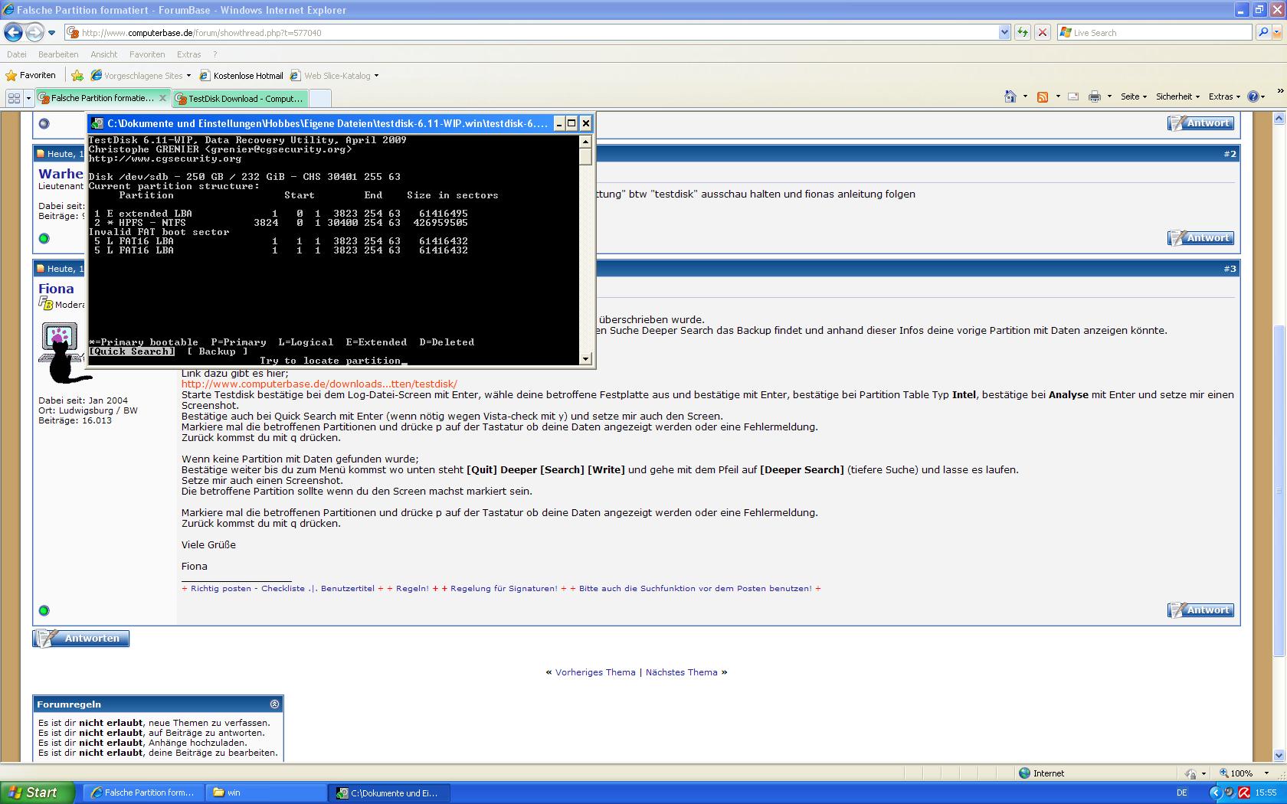The width and height of the screenshot is (1287, 804).
Task: Open Web Slice-Katalog dropdown
Action: [x=335, y=76]
